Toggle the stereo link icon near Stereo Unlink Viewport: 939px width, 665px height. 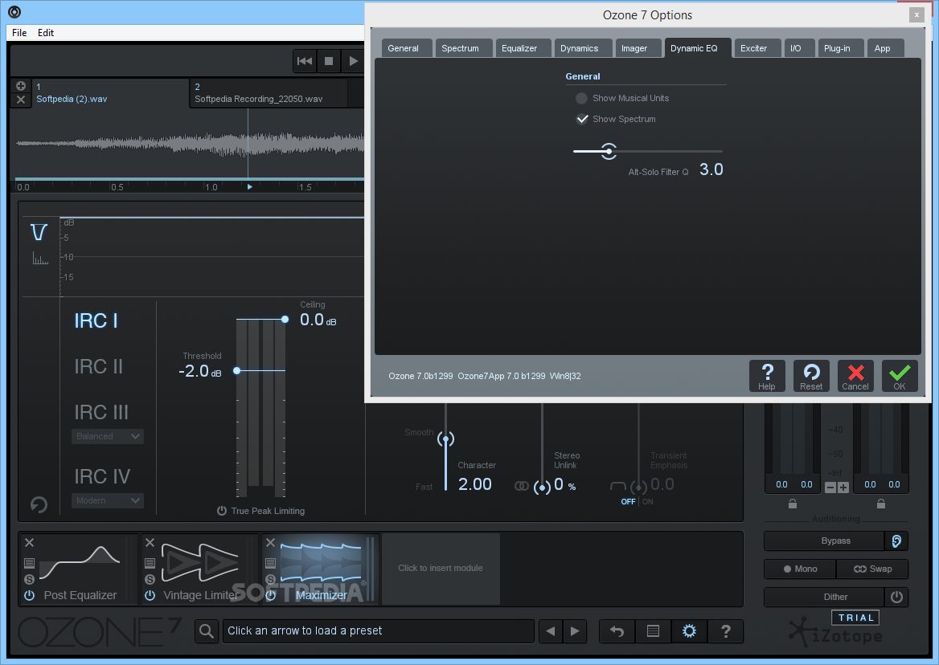point(521,486)
